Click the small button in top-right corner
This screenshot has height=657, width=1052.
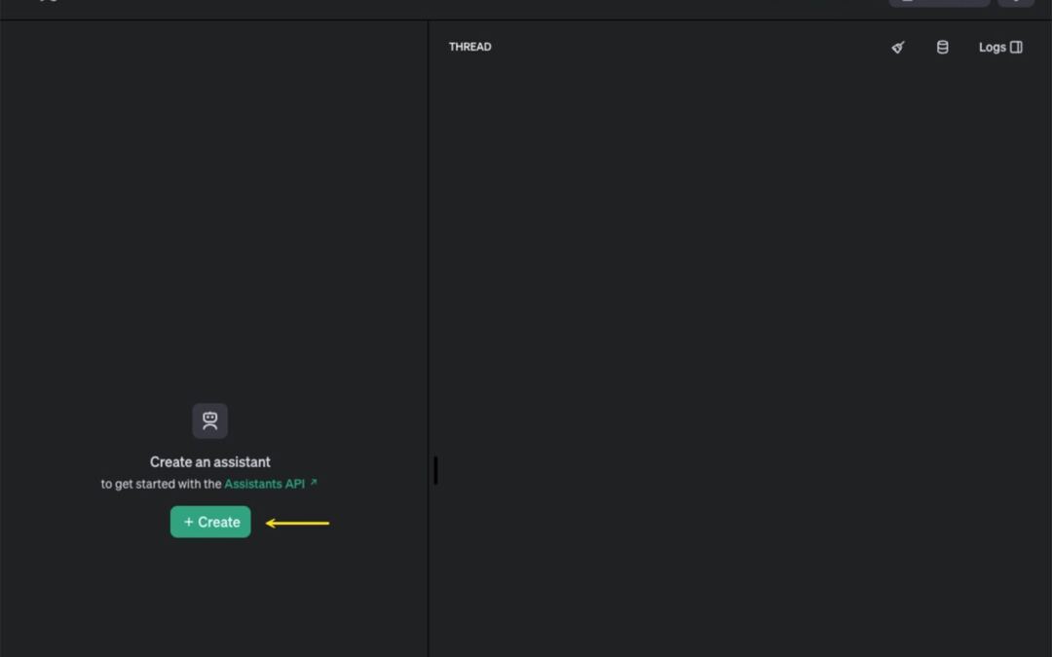click(1015, 2)
